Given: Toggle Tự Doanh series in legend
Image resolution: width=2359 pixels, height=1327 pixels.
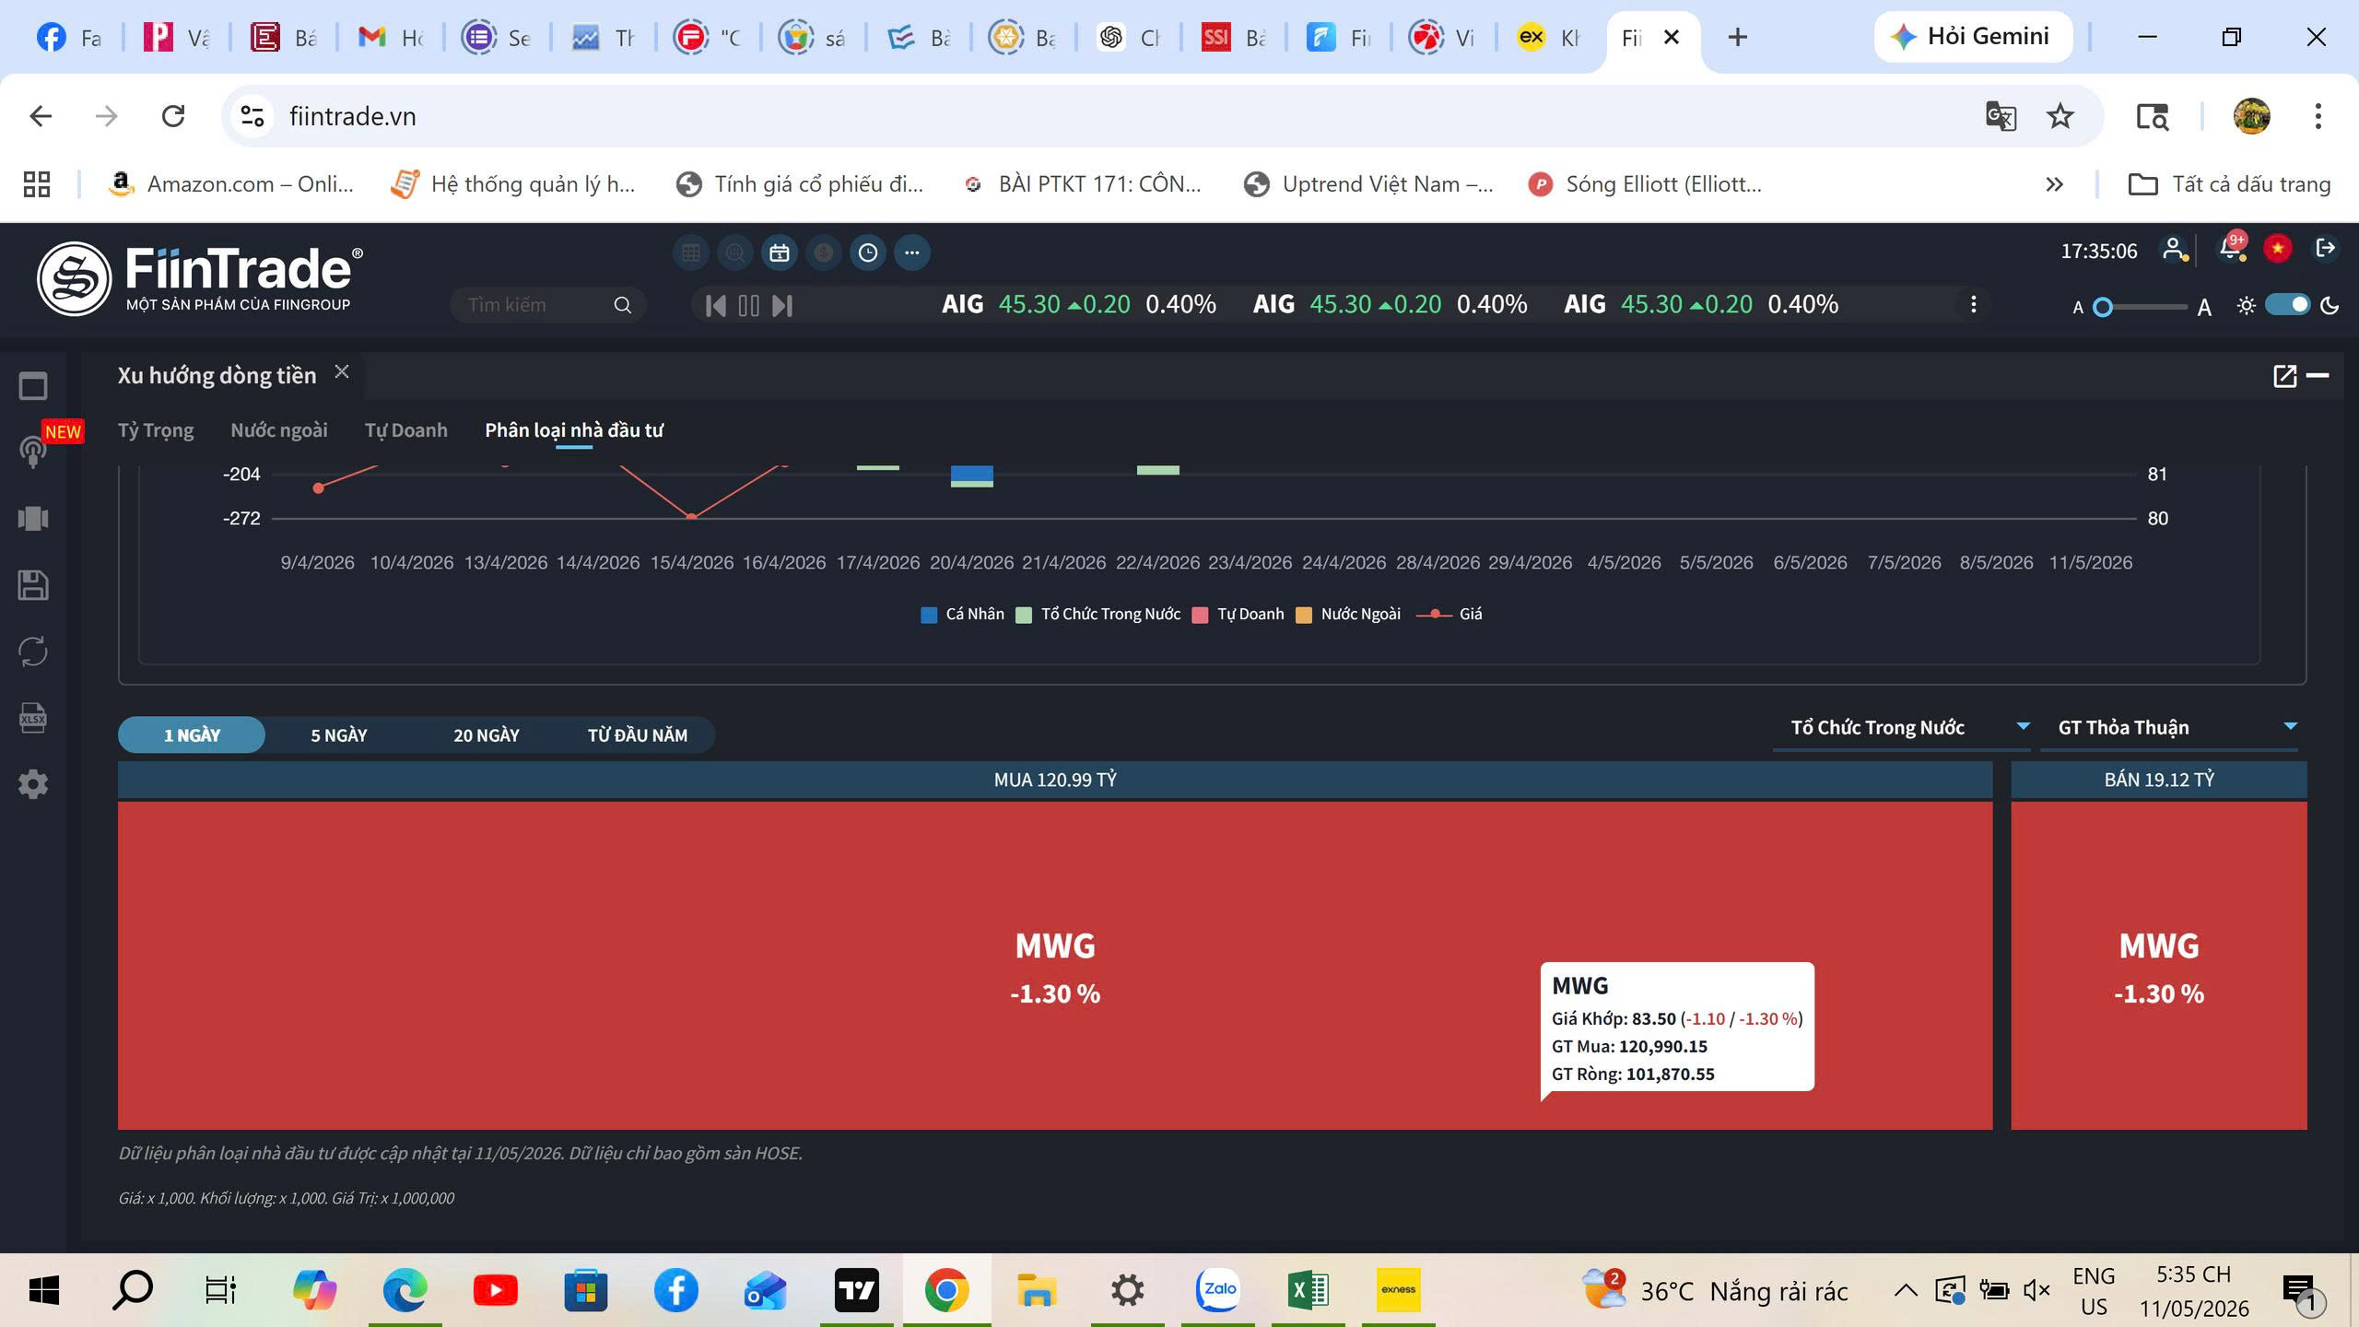Looking at the screenshot, I should [x=1238, y=615].
